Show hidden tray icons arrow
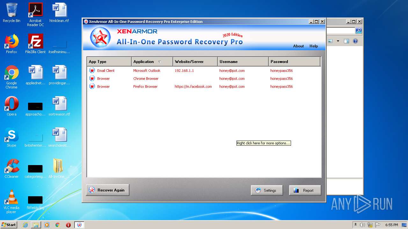Image resolution: width=408 pixels, height=229 pixels. (356, 225)
